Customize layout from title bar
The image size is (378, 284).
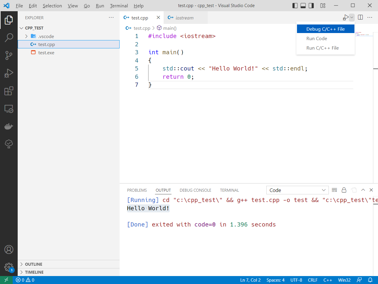pos(323,6)
